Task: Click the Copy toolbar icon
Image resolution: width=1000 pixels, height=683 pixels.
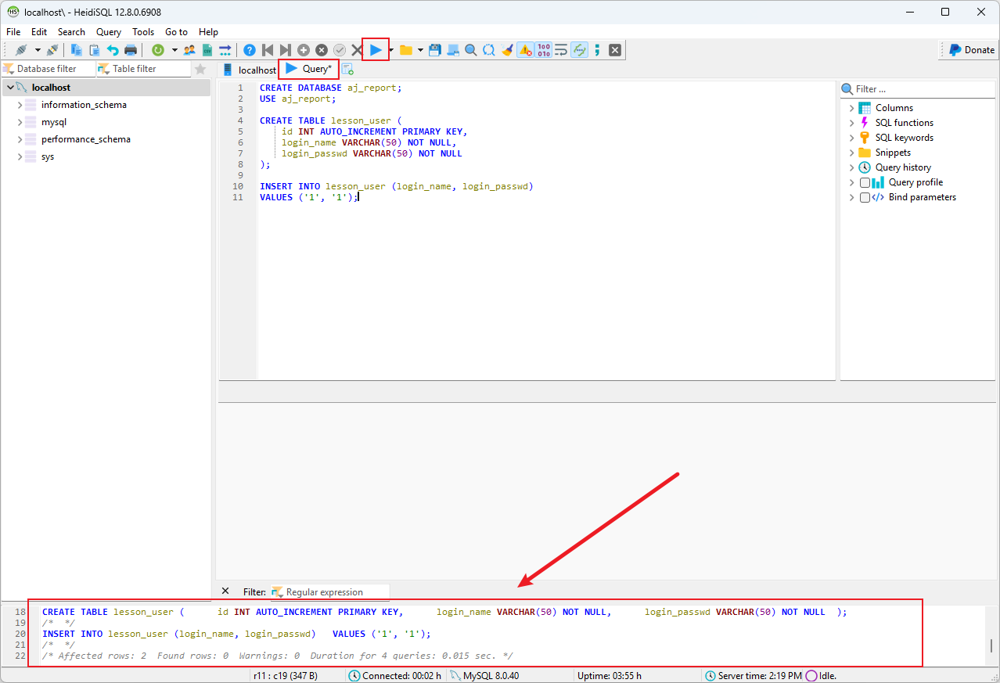Action: click(77, 50)
